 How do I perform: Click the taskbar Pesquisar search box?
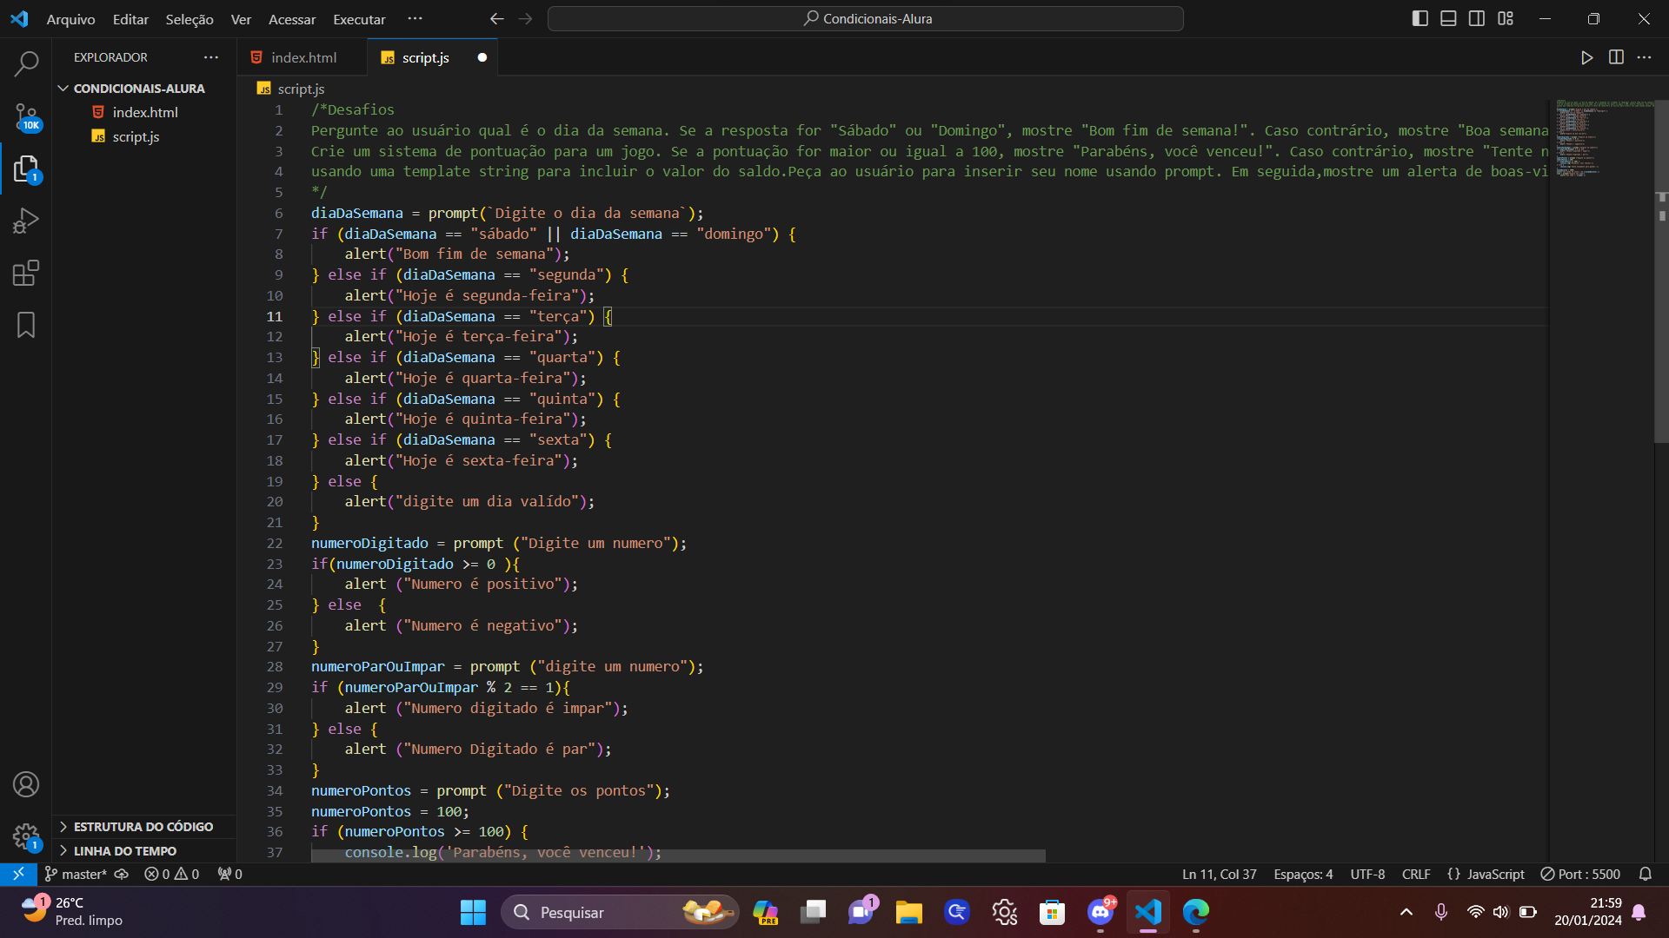pyautogui.click(x=620, y=912)
